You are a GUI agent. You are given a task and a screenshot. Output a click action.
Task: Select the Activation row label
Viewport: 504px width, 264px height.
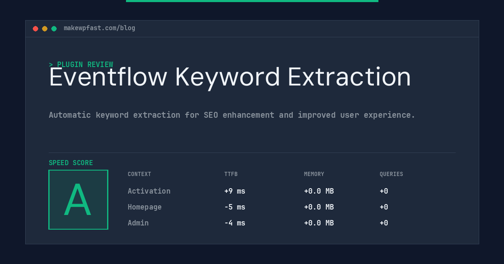point(149,191)
